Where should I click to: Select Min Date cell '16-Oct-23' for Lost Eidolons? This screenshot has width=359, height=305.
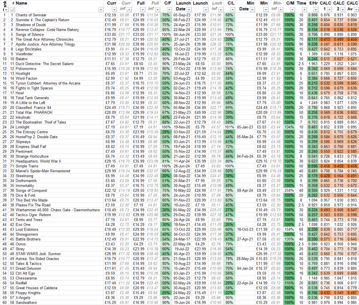pos(245,229)
